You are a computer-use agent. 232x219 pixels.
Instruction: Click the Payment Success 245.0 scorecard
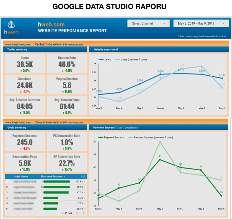[25, 141]
